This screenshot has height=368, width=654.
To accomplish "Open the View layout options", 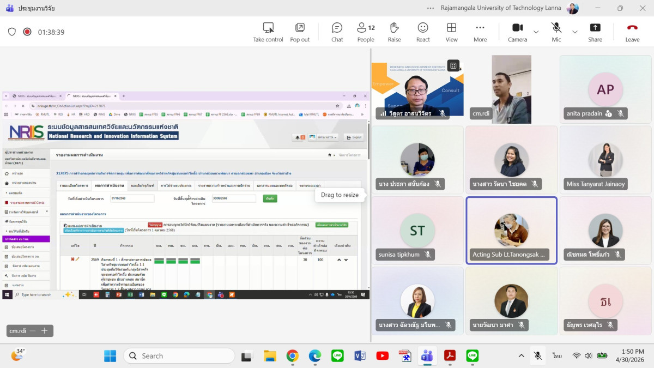I will [451, 32].
